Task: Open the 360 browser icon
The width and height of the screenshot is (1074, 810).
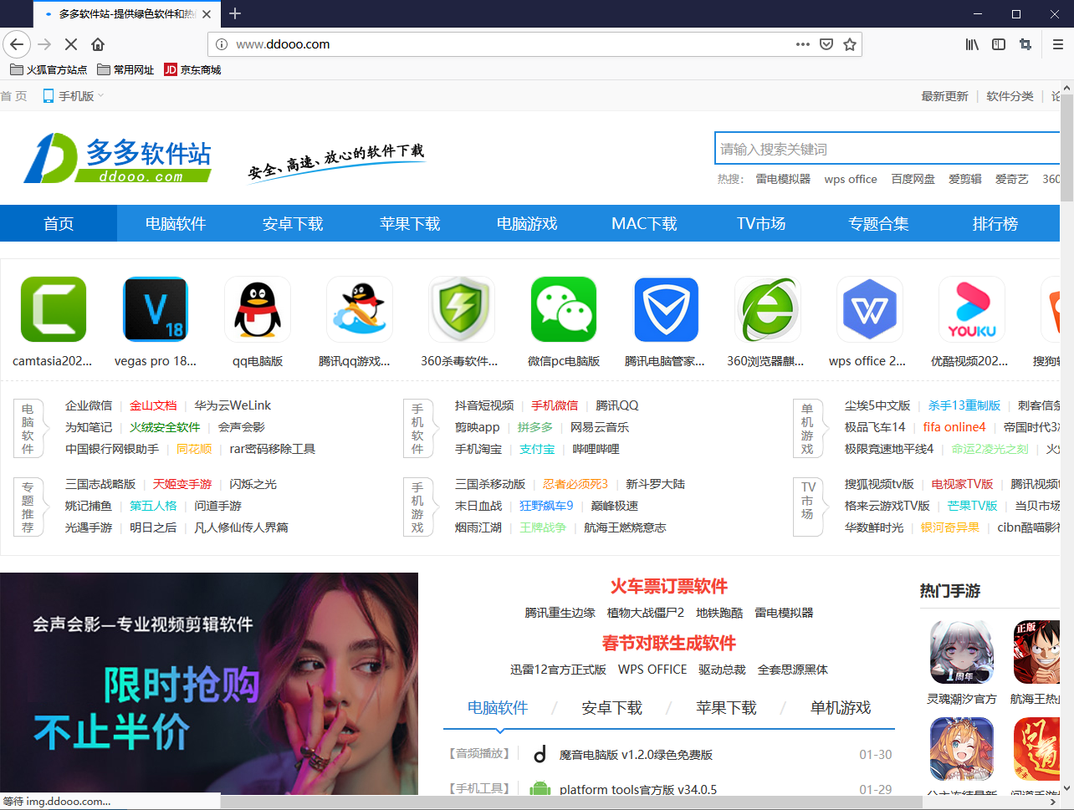Action: [x=768, y=309]
